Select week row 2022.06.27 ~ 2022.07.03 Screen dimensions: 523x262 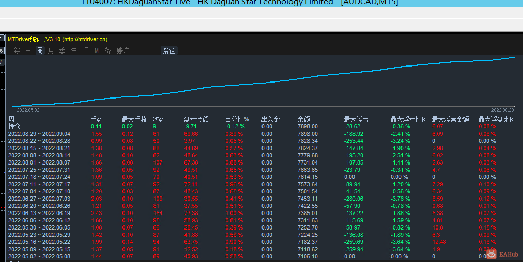39,199
